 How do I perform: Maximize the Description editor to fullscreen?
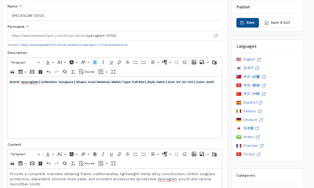coord(113,72)
